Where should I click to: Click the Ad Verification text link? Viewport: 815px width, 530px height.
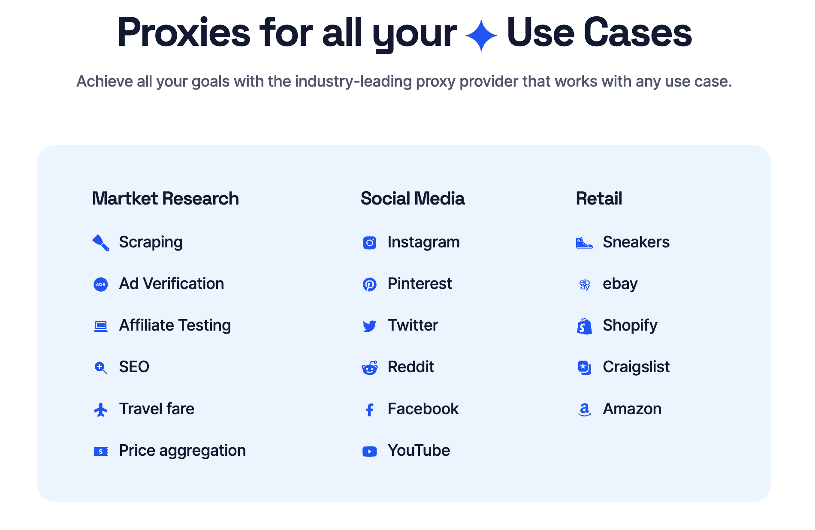172,284
